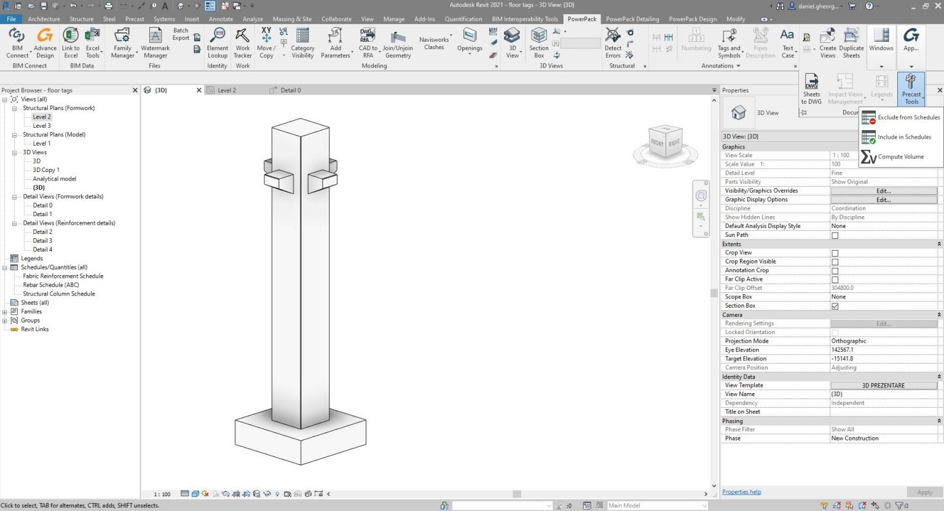
Task: Enable the Sun Path checkbox
Action: click(x=835, y=235)
